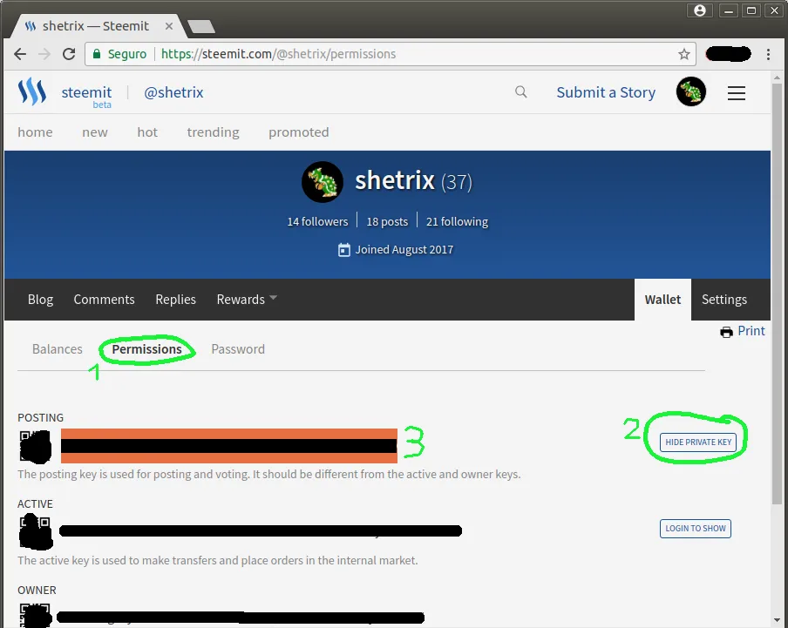Open the Comments tab
Screen dimensions: 788x628
104,299
